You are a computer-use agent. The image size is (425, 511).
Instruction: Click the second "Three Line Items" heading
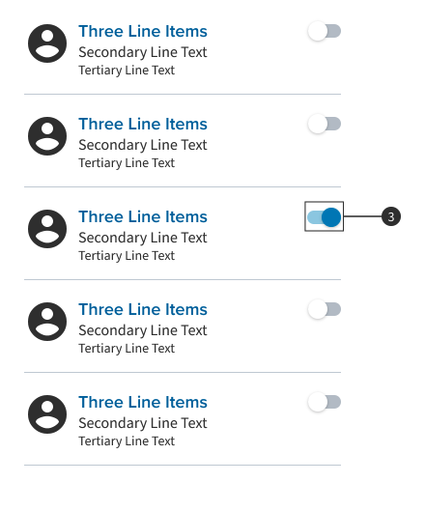pos(143,125)
